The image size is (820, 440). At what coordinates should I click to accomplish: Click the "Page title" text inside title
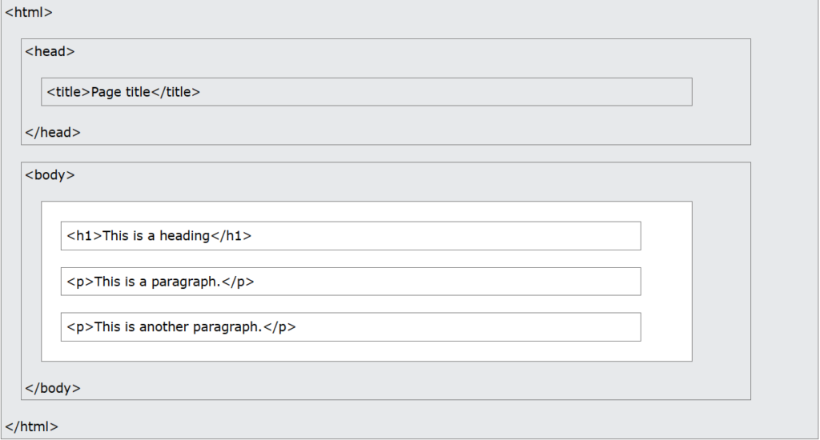tap(121, 92)
